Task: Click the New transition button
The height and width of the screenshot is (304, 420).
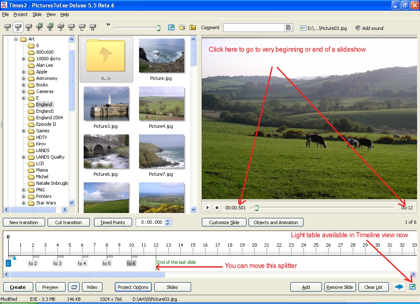Action: click(24, 222)
